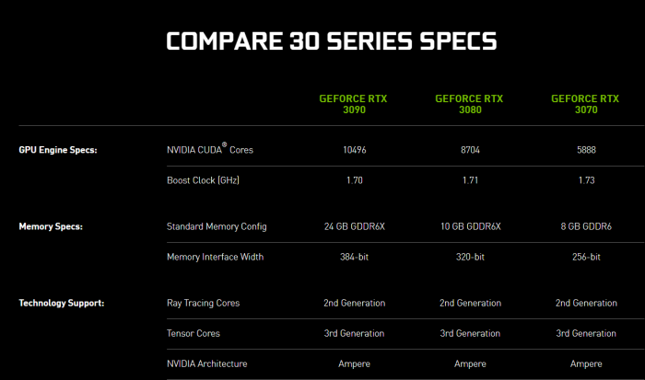The image size is (645, 380).
Task: Click the Ray Tracing Cores row label
Action: tap(205, 303)
